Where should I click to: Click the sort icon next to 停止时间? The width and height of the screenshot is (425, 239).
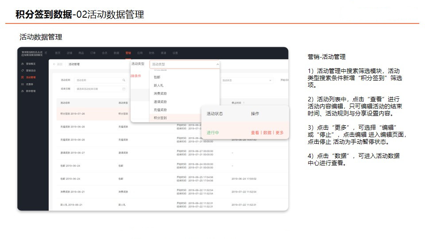[244, 103]
